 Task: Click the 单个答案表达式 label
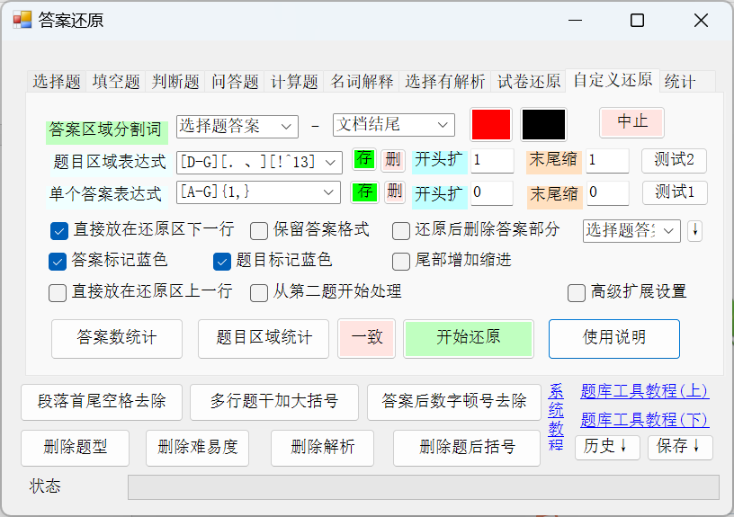[106, 194]
